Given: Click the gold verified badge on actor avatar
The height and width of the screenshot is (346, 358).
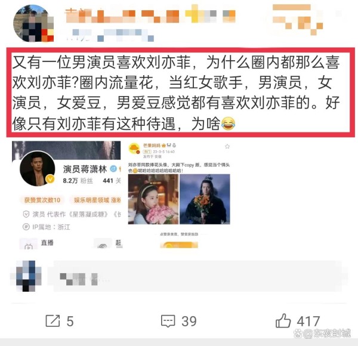Looking at the screenshot, I should tap(50, 179).
